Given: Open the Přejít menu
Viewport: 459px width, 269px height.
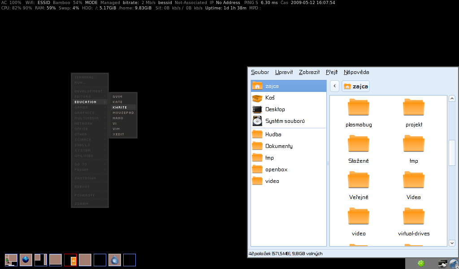Looking at the screenshot, I should (332, 72).
